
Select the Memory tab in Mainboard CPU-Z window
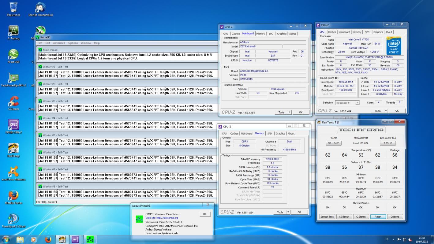coord(260,34)
